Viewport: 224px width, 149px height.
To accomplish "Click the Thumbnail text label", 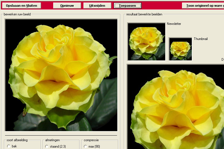I will point(200,39).
